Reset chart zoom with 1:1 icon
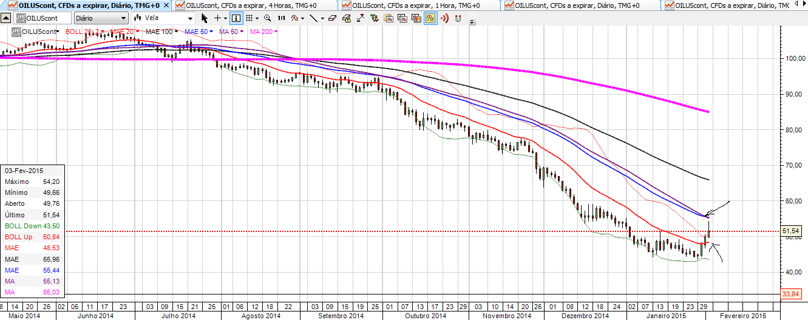The image size is (808, 320). pyautogui.click(x=281, y=18)
